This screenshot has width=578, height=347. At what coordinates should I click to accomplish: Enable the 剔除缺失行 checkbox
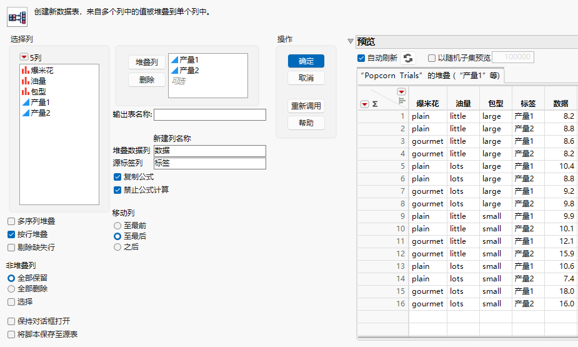[11, 248]
